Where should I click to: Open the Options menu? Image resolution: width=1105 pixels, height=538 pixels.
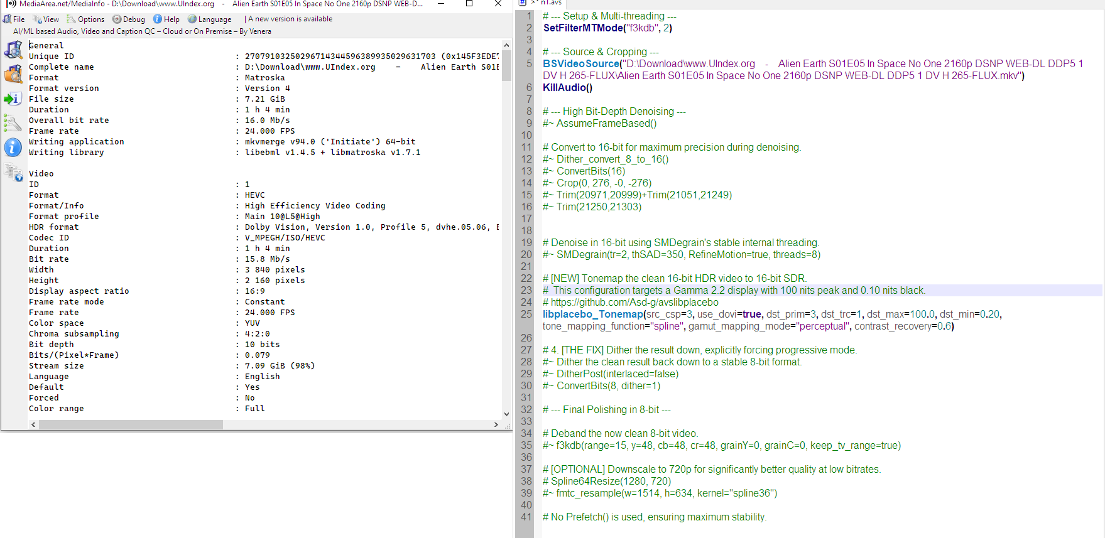86,19
